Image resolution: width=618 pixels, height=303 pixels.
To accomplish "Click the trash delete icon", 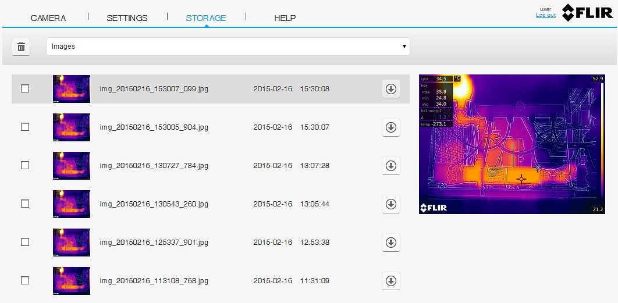I will point(22,47).
